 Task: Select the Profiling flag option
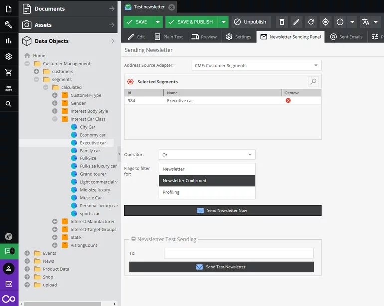click(207, 192)
